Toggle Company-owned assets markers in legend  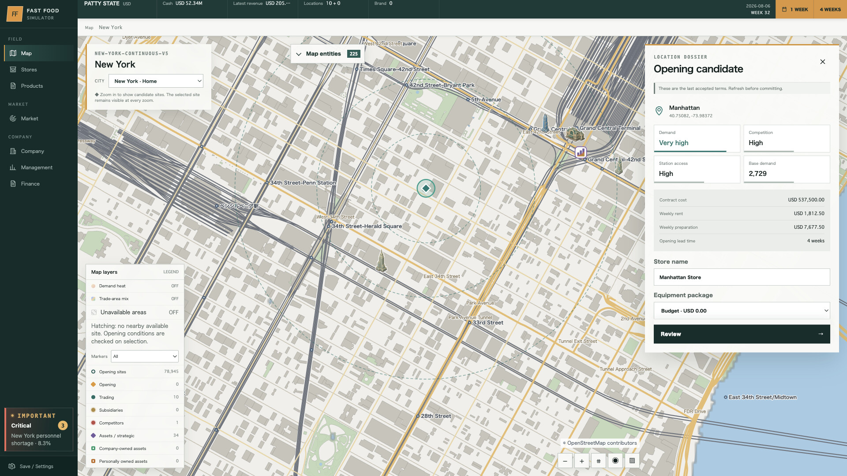[x=135, y=448]
